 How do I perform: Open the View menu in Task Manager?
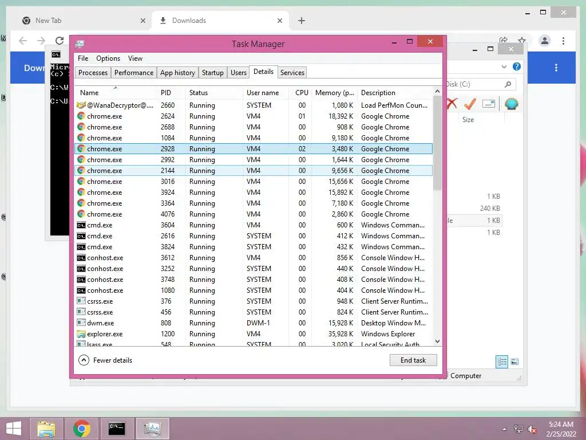tap(135, 58)
